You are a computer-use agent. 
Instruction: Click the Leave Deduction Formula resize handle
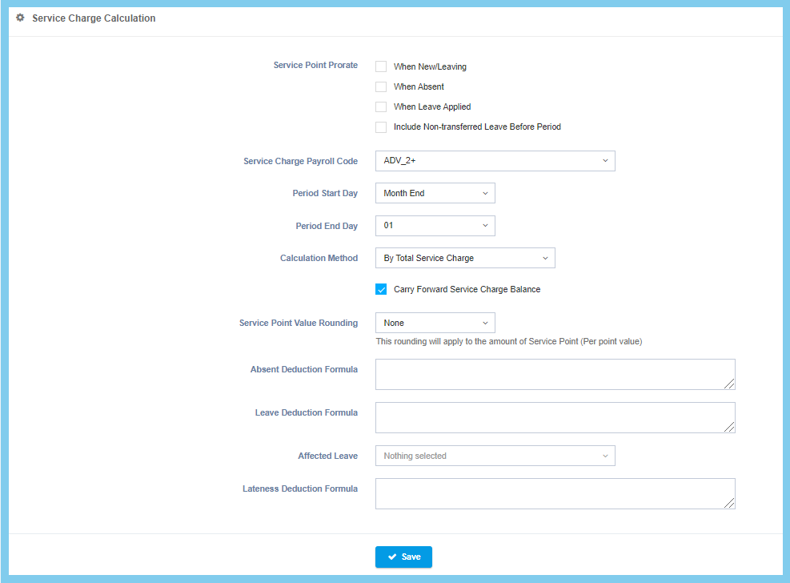(x=729, y=428)
